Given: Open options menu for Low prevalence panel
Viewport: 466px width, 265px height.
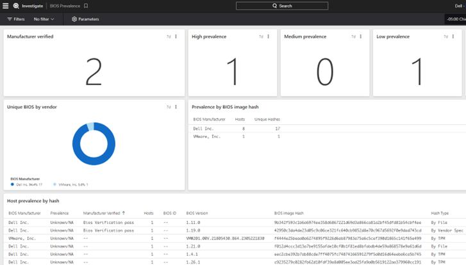Looking at the screenshot, I should click(454, 36).
